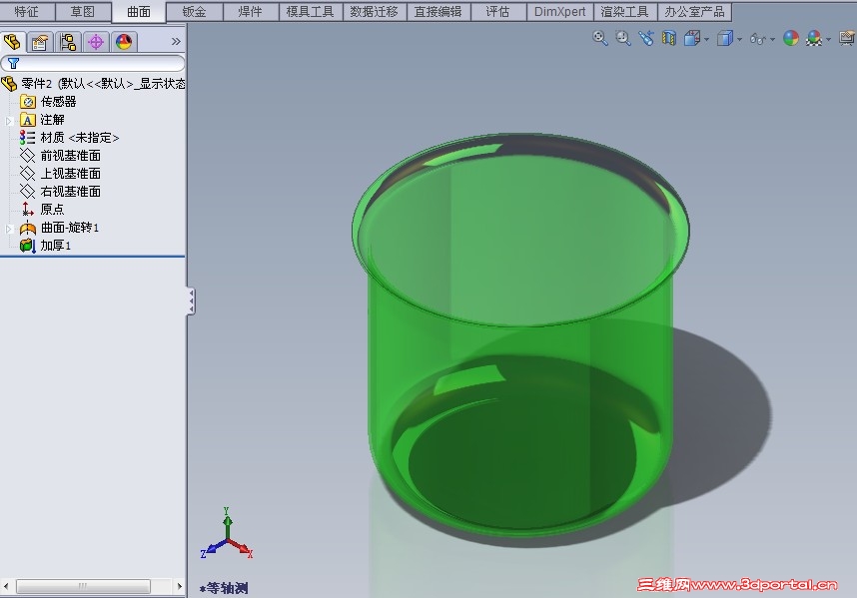Image resolution: width=857 pixels, height=598 pixels.
Task: Expand the manager panel tabs chevron
Action: 176,42
